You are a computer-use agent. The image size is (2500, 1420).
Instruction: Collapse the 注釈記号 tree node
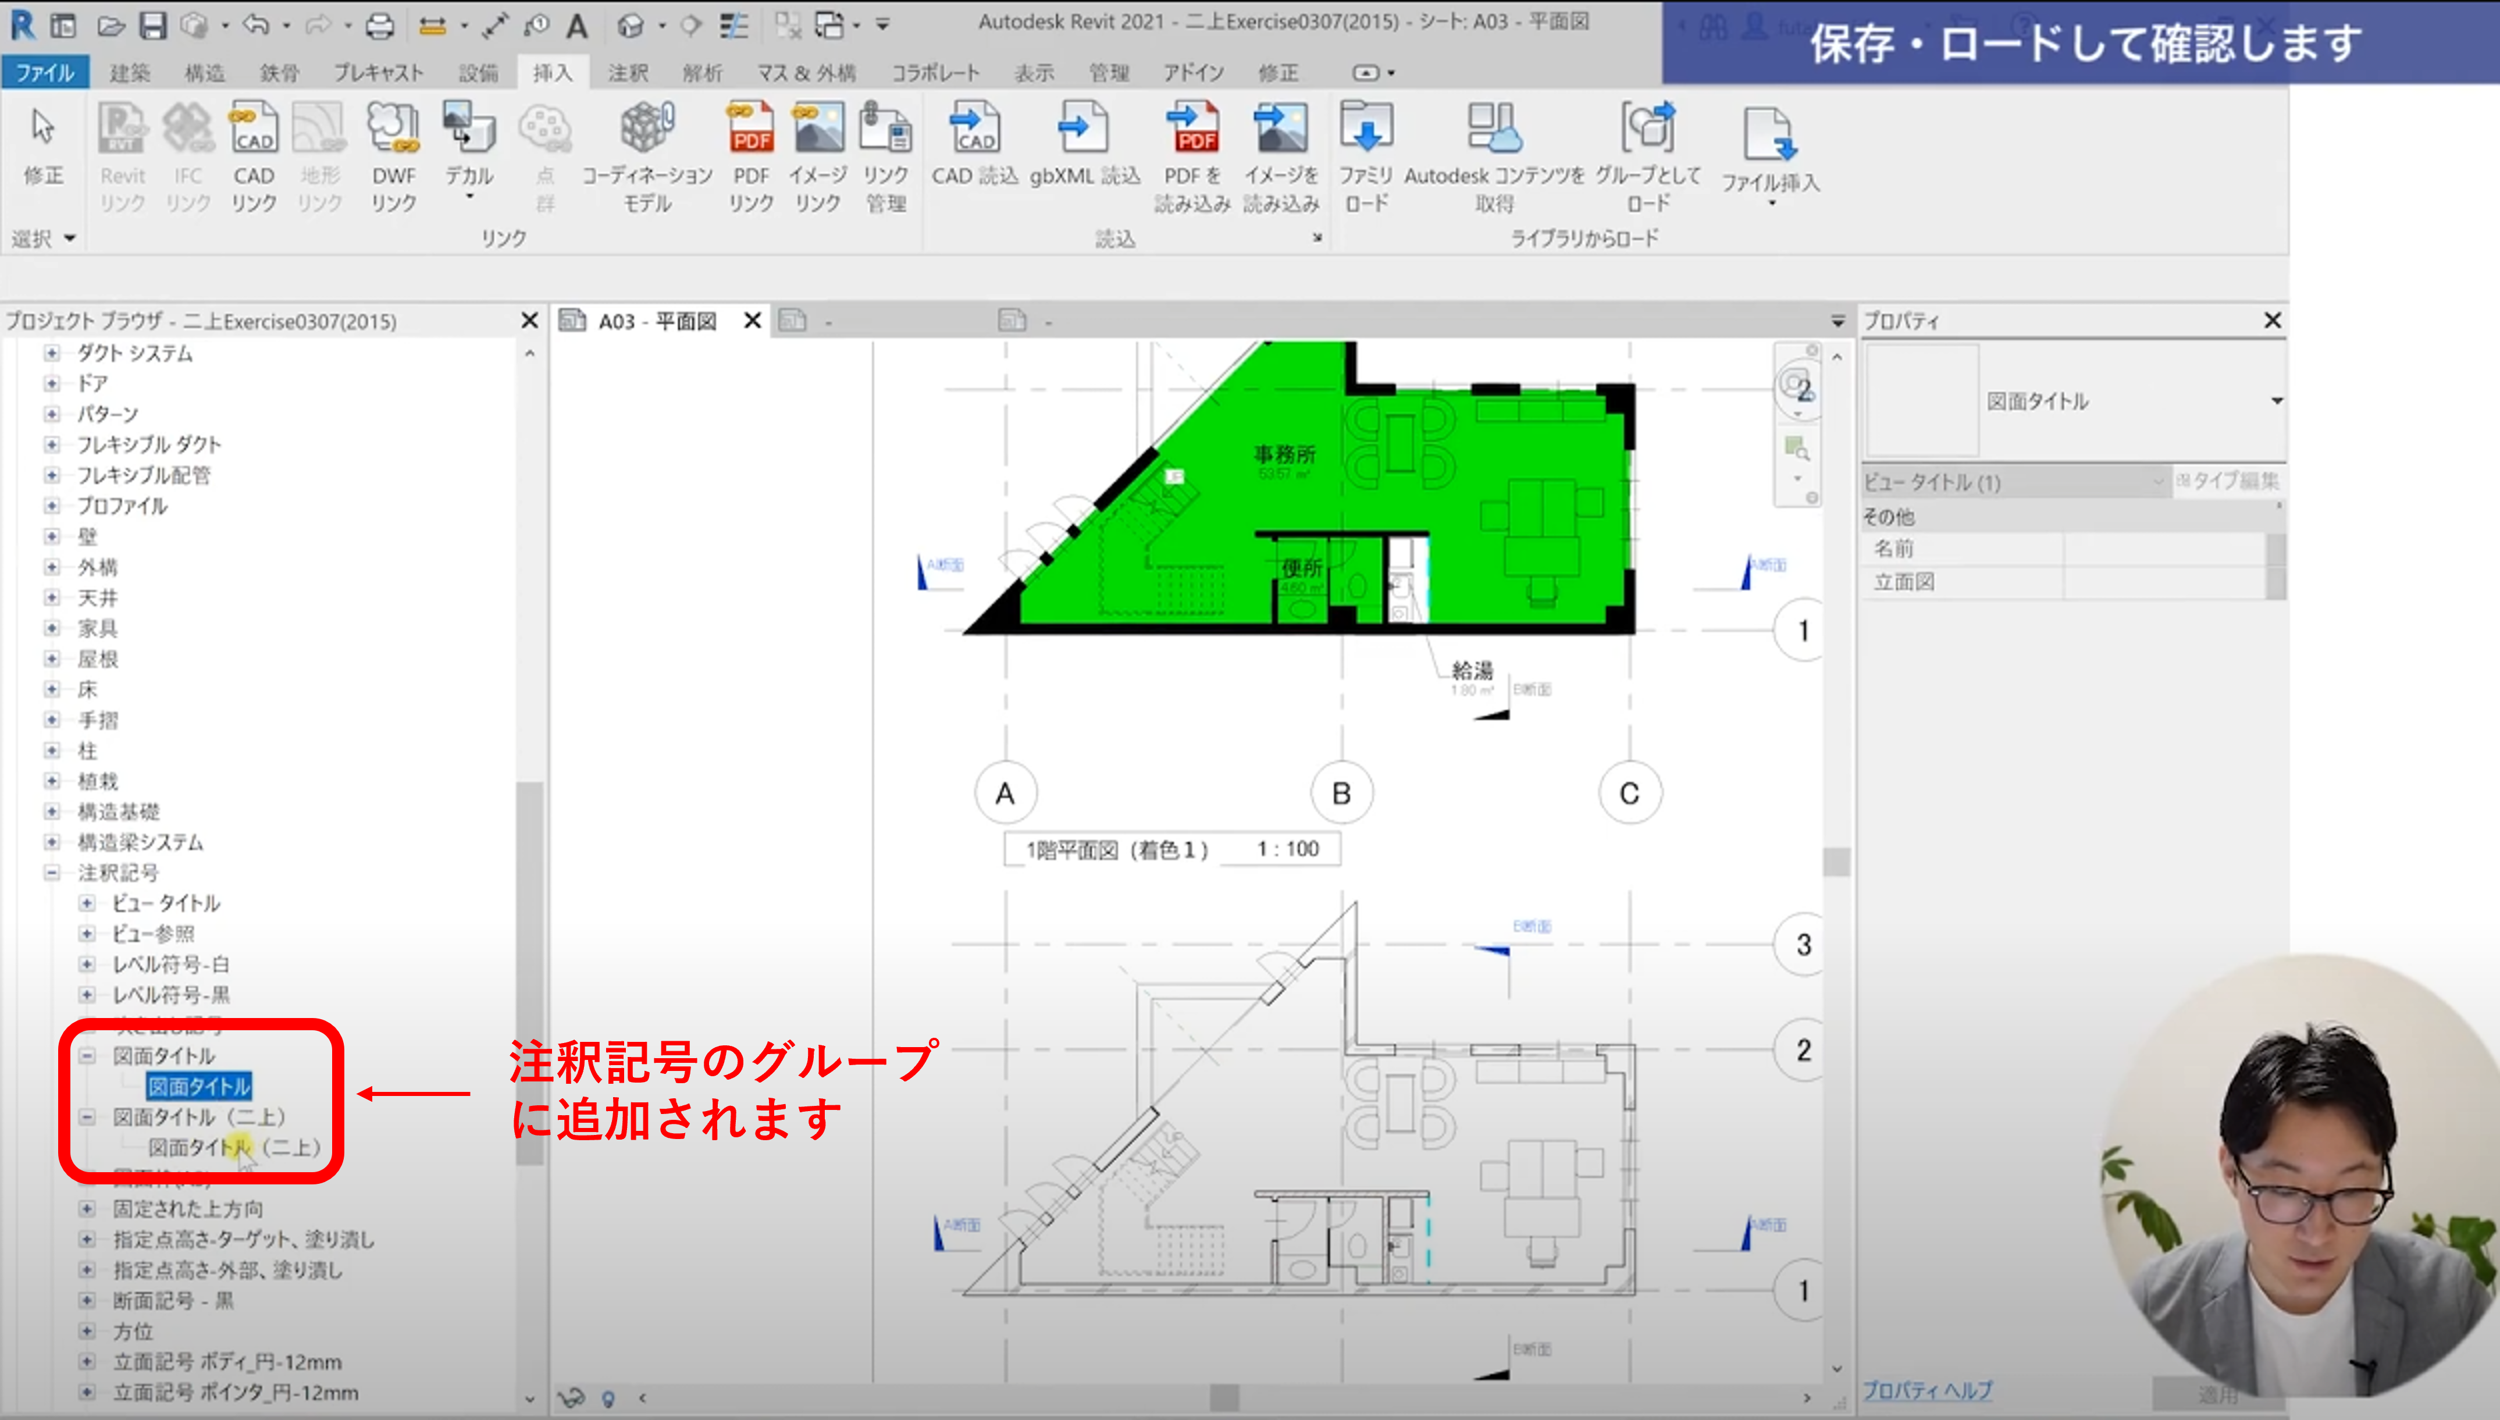53,873
